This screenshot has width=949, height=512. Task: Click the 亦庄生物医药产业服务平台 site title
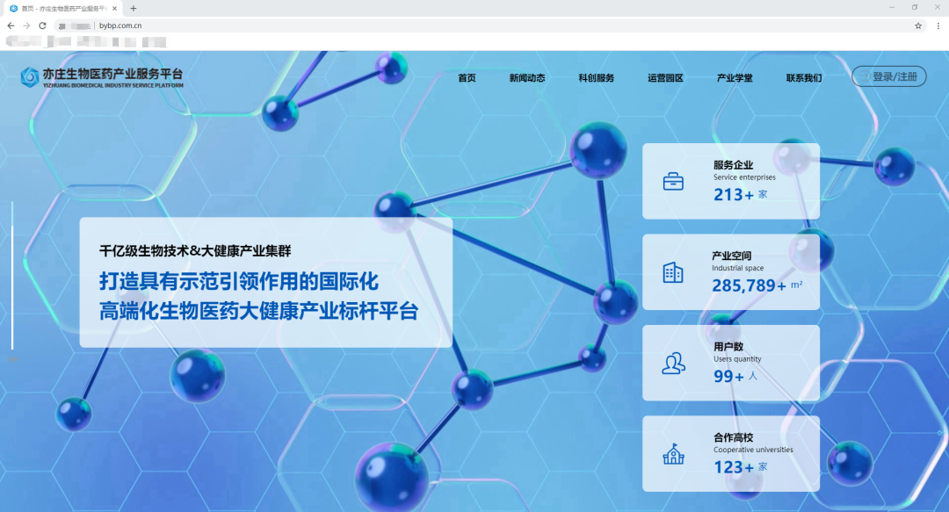112,74
